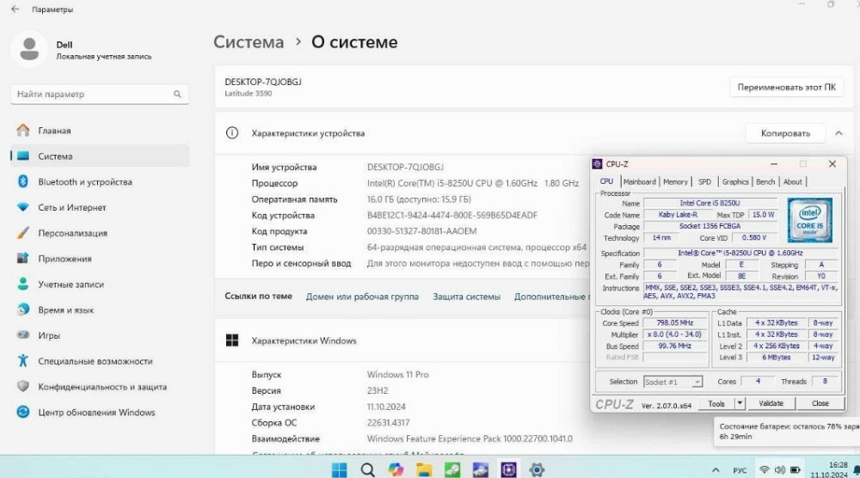Click the Копировать button
This screenshot has height=478, width=860.
(785, 133)
